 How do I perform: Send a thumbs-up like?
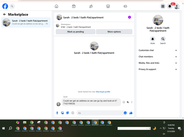click(131, 113)
